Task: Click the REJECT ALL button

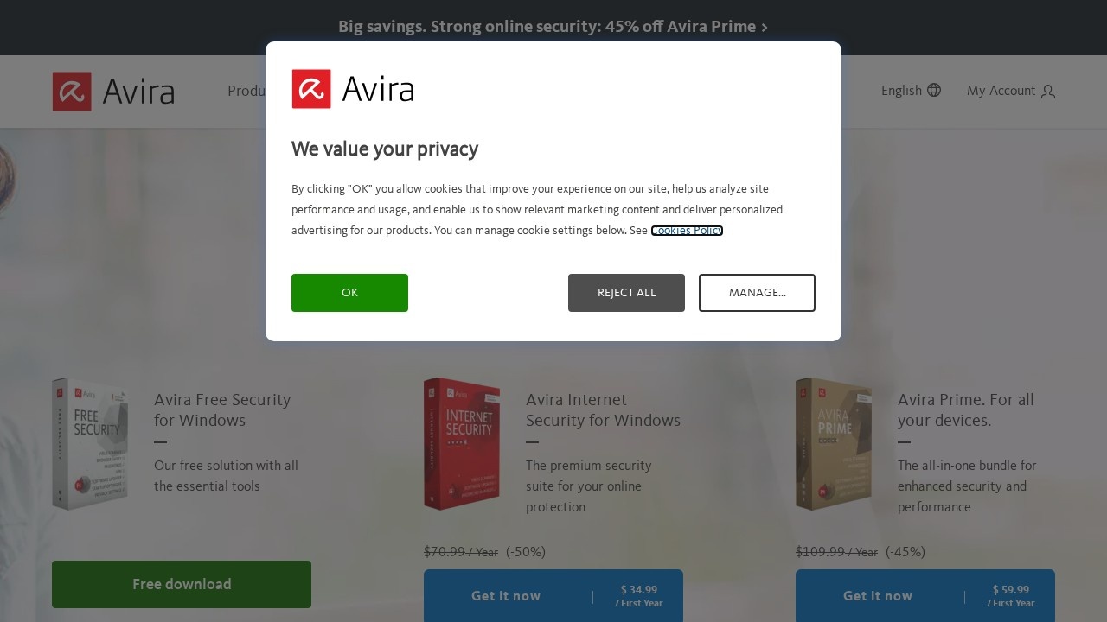Action: click(626, 293)
